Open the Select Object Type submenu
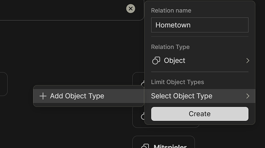 (x=200, y=96)
